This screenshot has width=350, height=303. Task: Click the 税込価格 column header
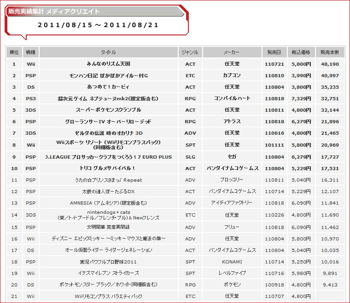click(301, 52)
